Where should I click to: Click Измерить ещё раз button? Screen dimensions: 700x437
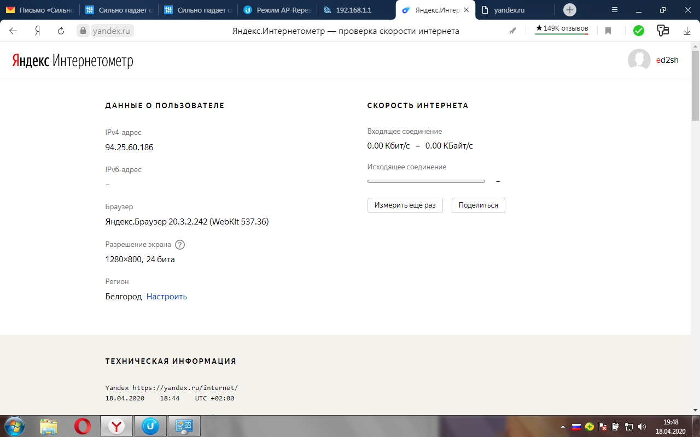click(405, 205)
